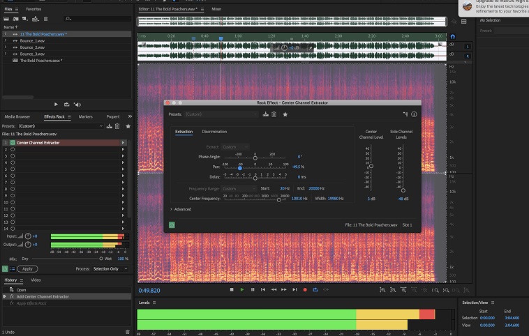Toggle the Effects Rack master power button
The width and height of the screenshot is (529, 336).
pyautogui.click(x=6, y=268)
